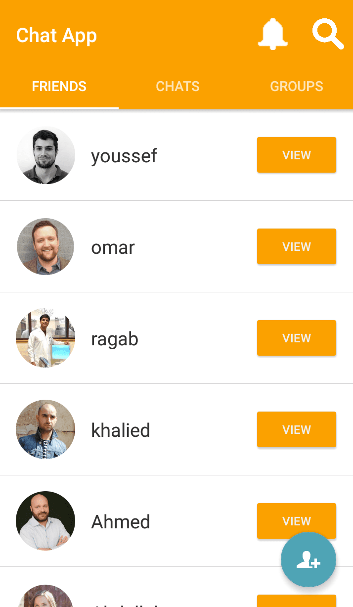Switch to the Chats tab
This screenshot has width=353, height=607.
[x=177, y=87]
